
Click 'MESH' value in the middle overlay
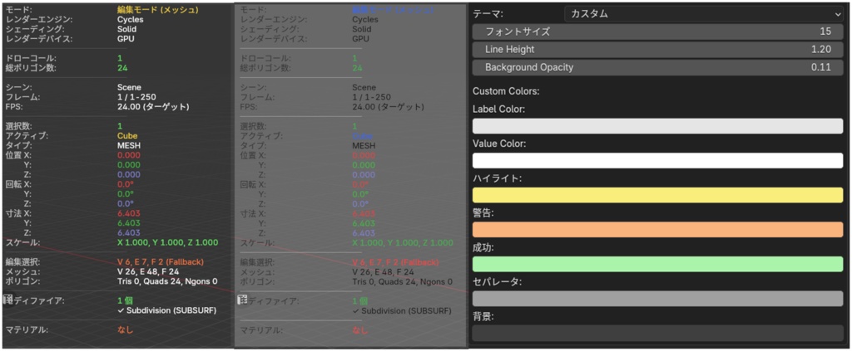[364, 146]
